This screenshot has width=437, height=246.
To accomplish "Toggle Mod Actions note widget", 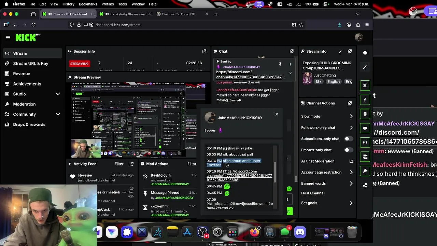I will [x=365, y=114].
